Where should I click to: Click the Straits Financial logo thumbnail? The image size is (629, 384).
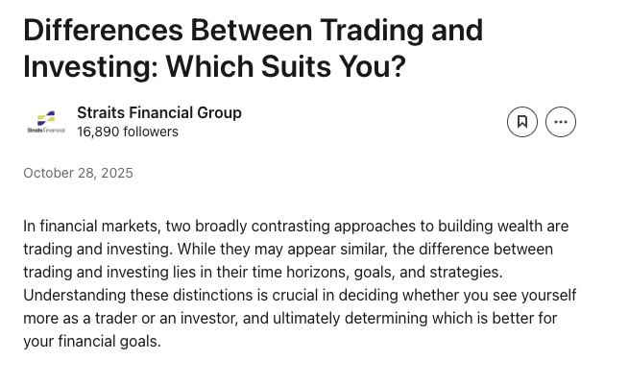pyautogui.click(x=46, y=122)
